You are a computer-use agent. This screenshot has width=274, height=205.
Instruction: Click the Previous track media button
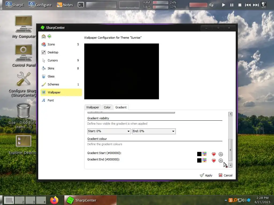pyautogui.click(x=248, y=5)
